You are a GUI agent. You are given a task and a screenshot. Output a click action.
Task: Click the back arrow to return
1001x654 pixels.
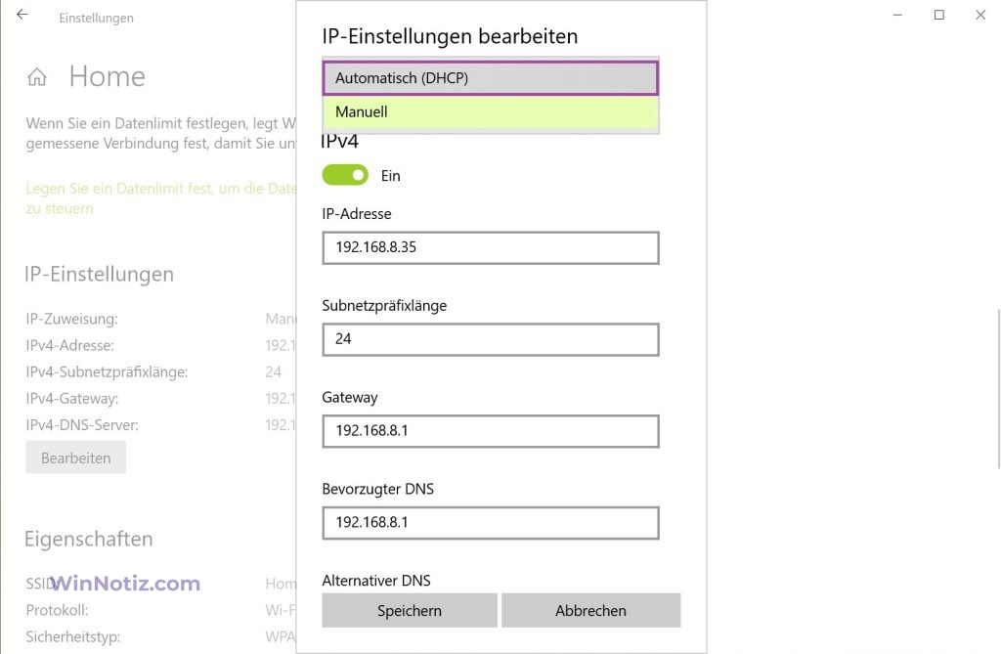click(22, 14)
